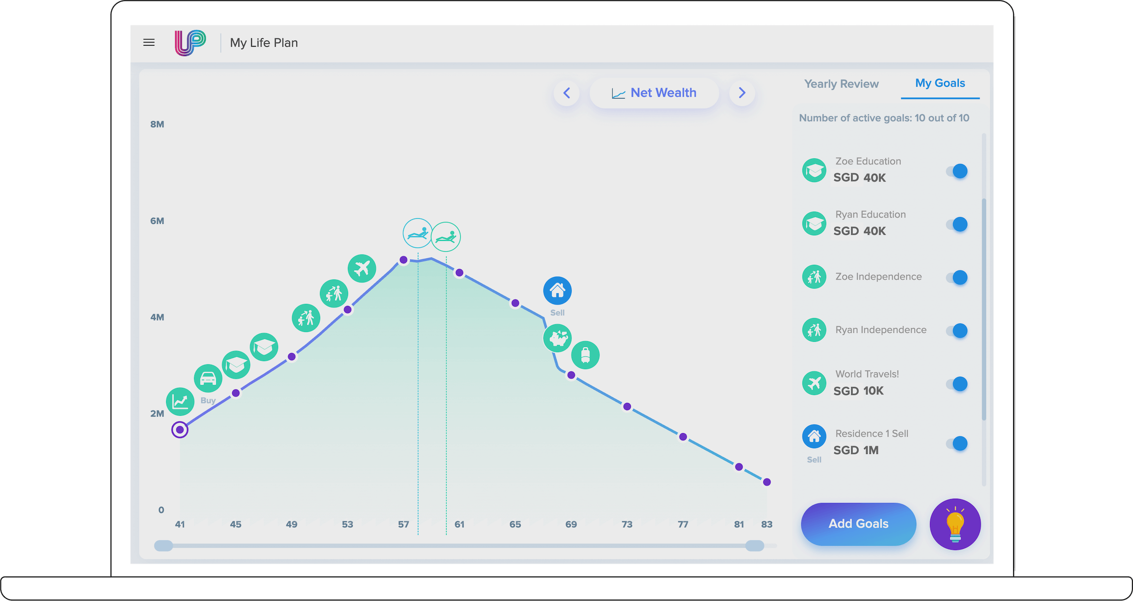Go to previous chart with left chevron
This screenshot has width=1133, height=601.
pyautogui.click(x=566, y=93)
